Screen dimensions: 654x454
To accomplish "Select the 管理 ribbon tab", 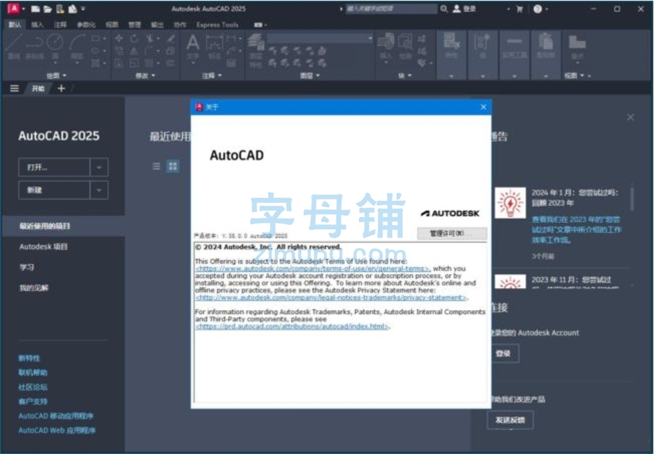I will coord(134,25).
